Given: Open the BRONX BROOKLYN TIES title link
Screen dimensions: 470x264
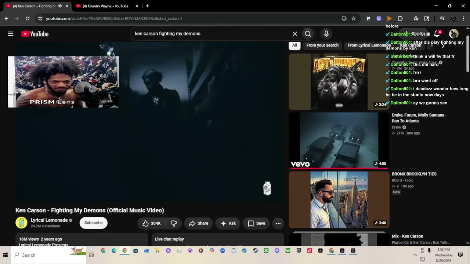Looking at the screenshot, I should pos(414,174).
